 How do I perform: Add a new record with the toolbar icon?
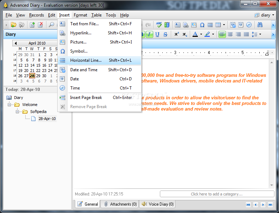(x=32, y=25)
